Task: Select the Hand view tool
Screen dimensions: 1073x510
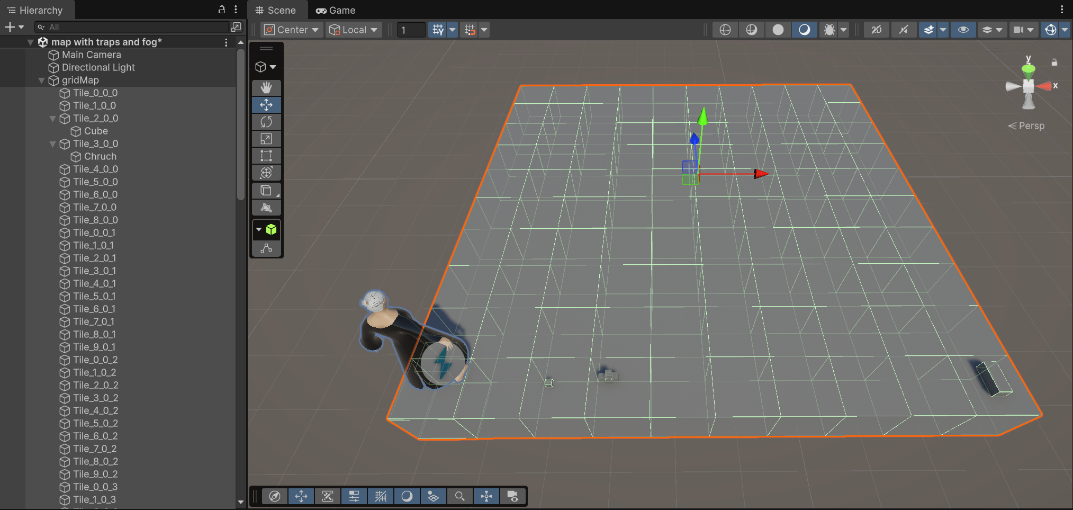Action: tap(266, 87)
